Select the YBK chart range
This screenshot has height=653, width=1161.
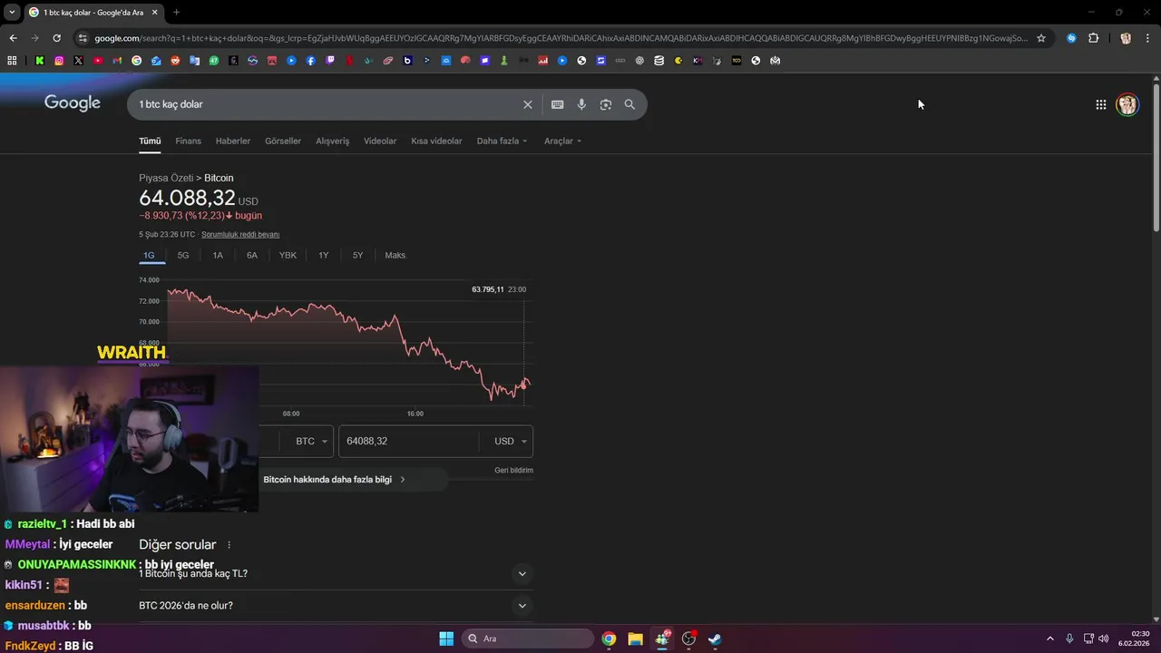point(288,256)
